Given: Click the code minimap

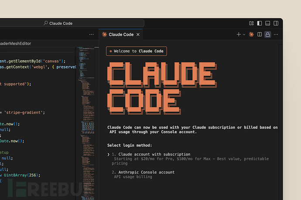Looking at the screenshot, I should coord(86,123).
